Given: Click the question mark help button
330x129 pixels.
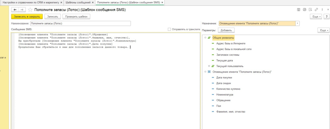Looking at the screenshot, I should (x=326, y=16).
